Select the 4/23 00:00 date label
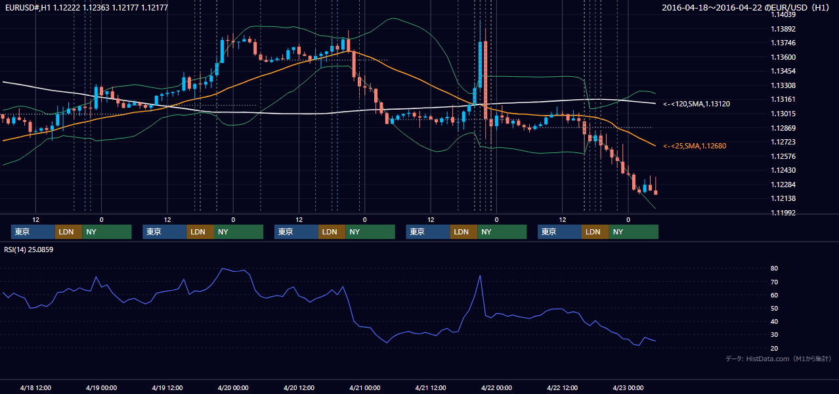The height and width of the screenshot is (394, 839). (x=628, y=387)
